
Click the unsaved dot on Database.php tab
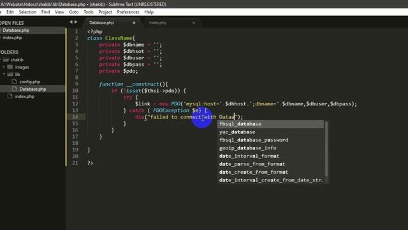(134, 23)
